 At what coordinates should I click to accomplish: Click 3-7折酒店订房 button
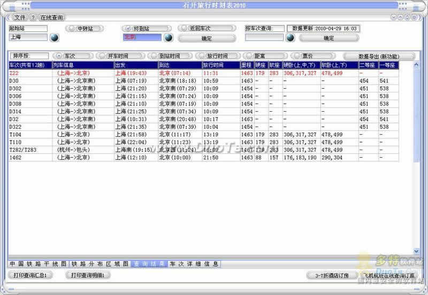332,275
